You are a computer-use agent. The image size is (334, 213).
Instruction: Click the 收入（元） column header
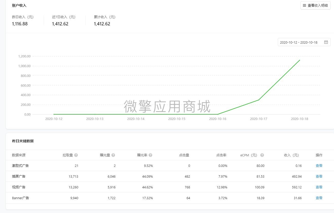(x=291, y=155)
